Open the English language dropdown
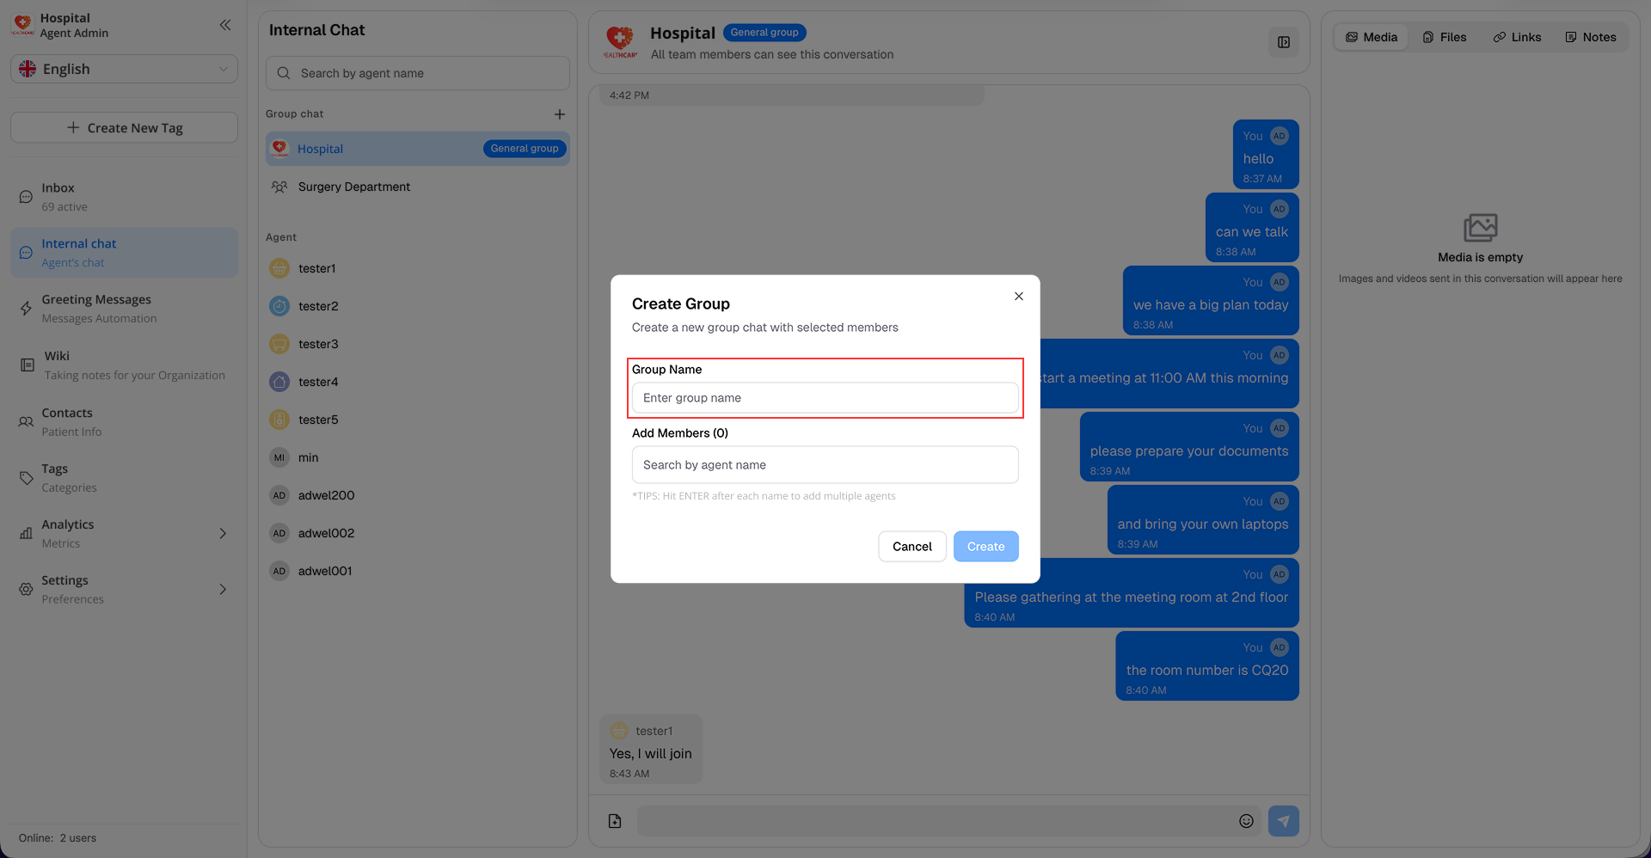This screenshot has width=1651, height=858. [124, 69]
